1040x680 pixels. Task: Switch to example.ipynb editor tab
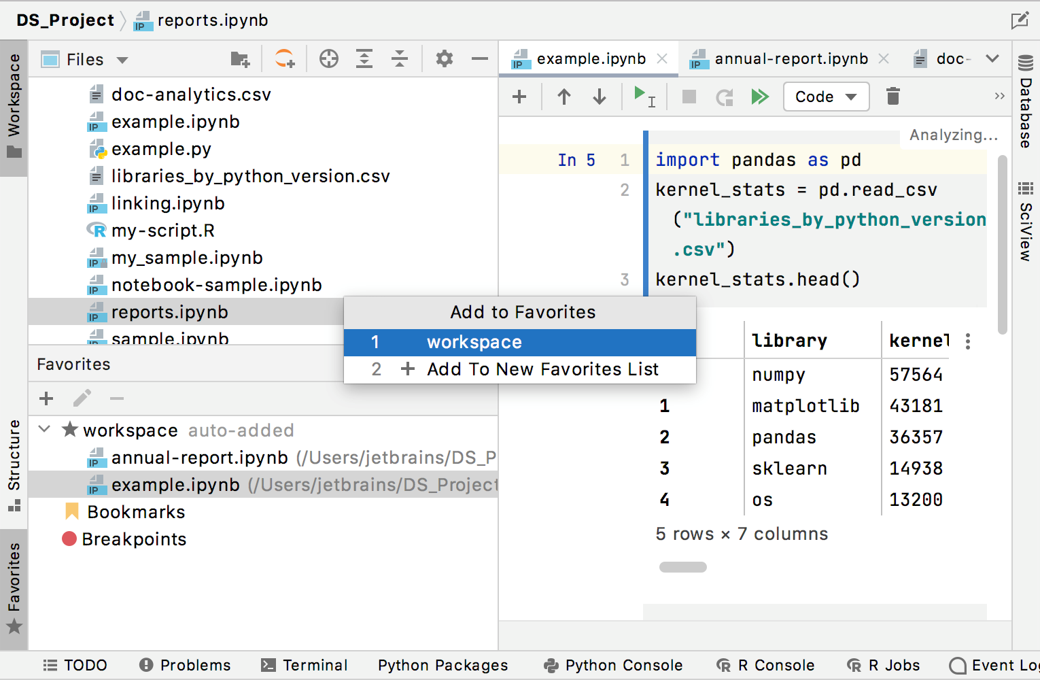(590, 59)
